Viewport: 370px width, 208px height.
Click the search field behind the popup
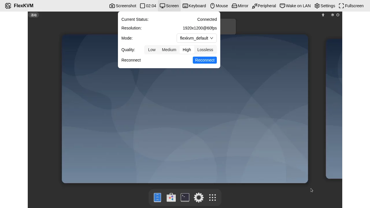(x=228, y=27)
